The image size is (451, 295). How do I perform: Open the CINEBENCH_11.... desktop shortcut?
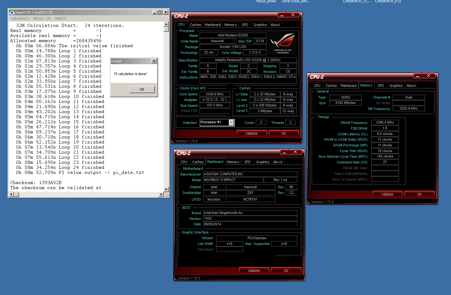point(357,1)
